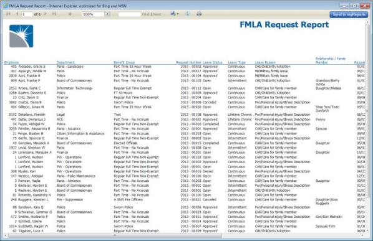Select employee Sandison, Kara Q
This screenshot has height=241, width=373.
[31, 207]
